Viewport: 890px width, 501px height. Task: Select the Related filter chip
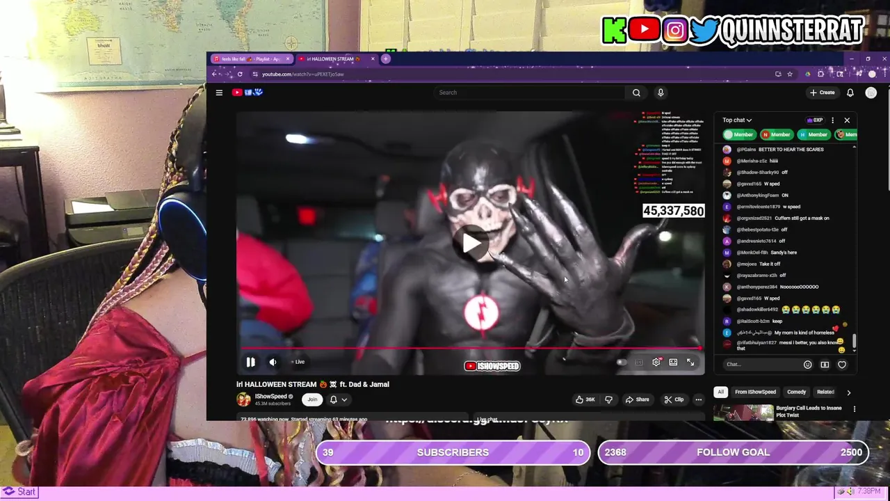pyautogui.click(x=825, y=392)
